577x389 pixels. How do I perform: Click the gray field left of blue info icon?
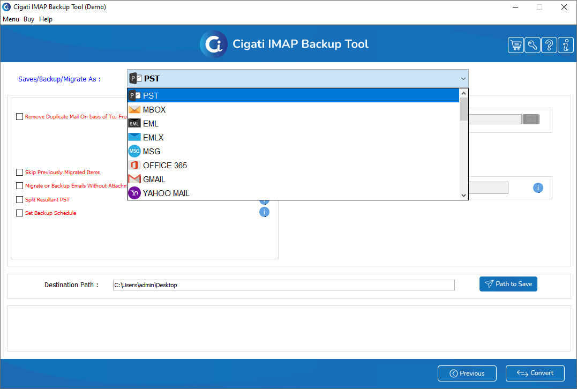(488, 188)
